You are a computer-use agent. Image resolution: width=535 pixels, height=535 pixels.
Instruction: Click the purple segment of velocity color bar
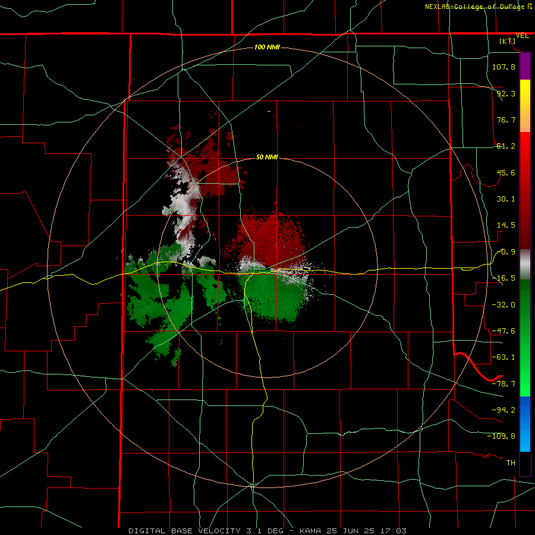point(525,67)
